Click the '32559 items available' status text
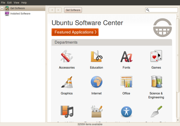The image size is (180, 126). point(90,124)
